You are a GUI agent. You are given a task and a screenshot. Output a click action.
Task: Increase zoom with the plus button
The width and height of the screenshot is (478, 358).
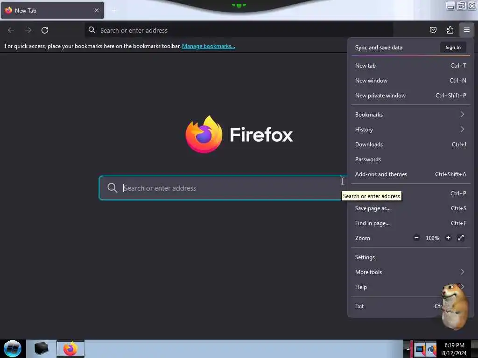tap(448, 238)
